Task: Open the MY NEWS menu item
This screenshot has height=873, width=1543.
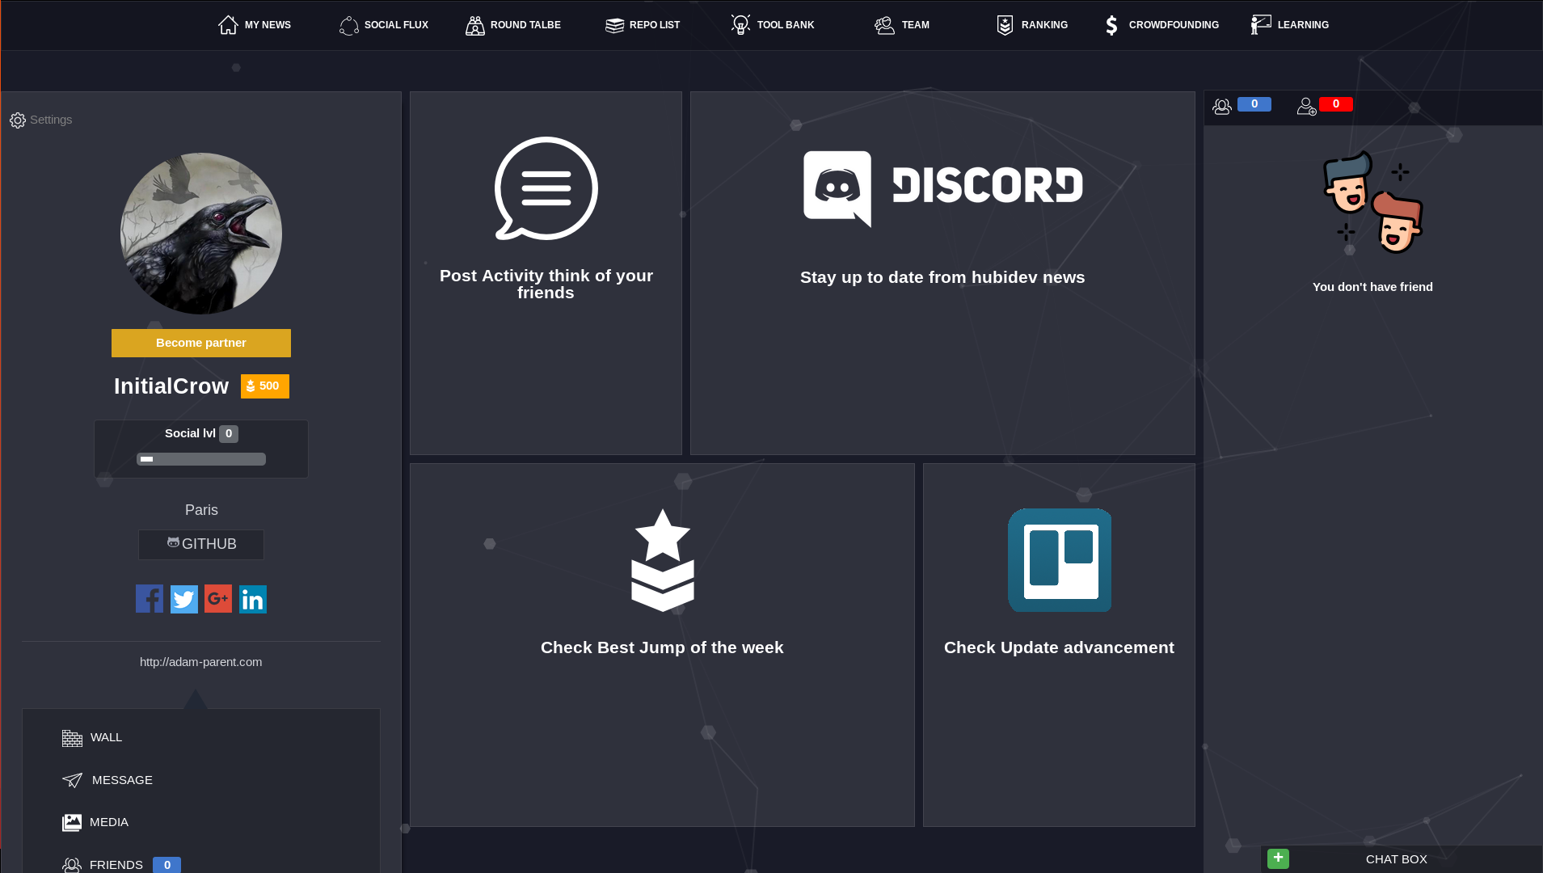Action: click(268, 25)
